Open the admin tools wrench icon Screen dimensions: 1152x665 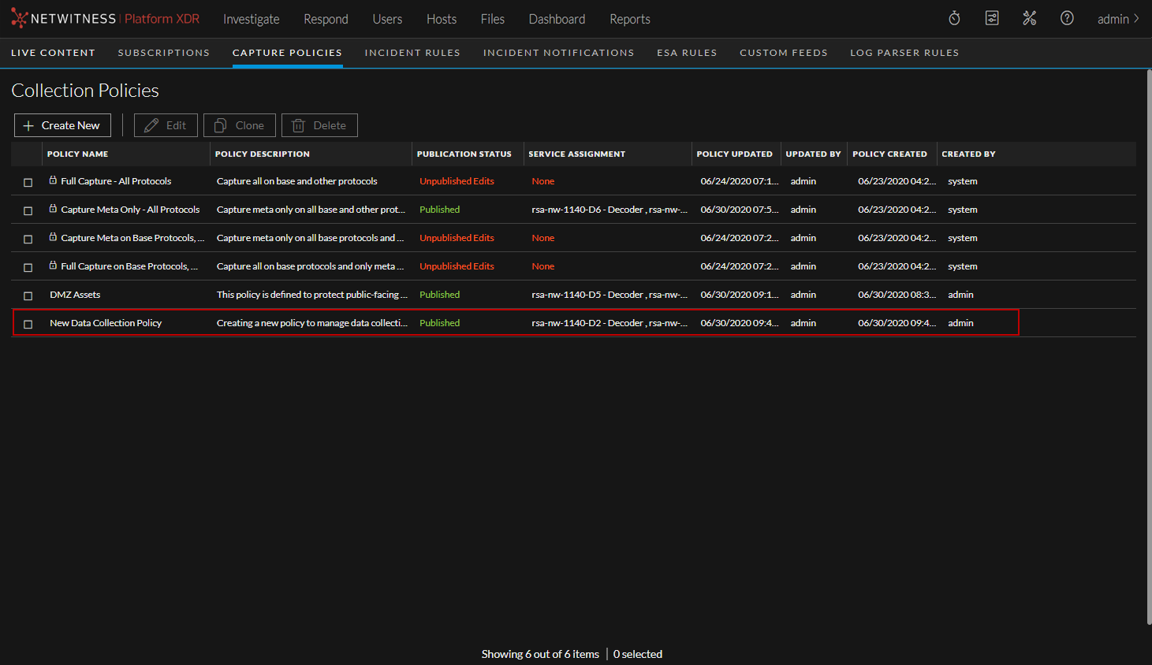(1029, 18)
